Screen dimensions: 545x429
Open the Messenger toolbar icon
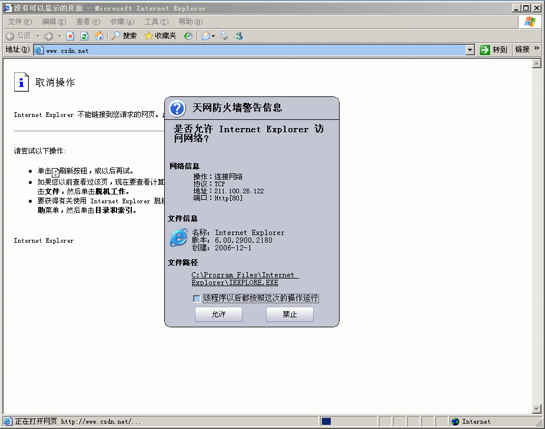[x=238, y=36]
